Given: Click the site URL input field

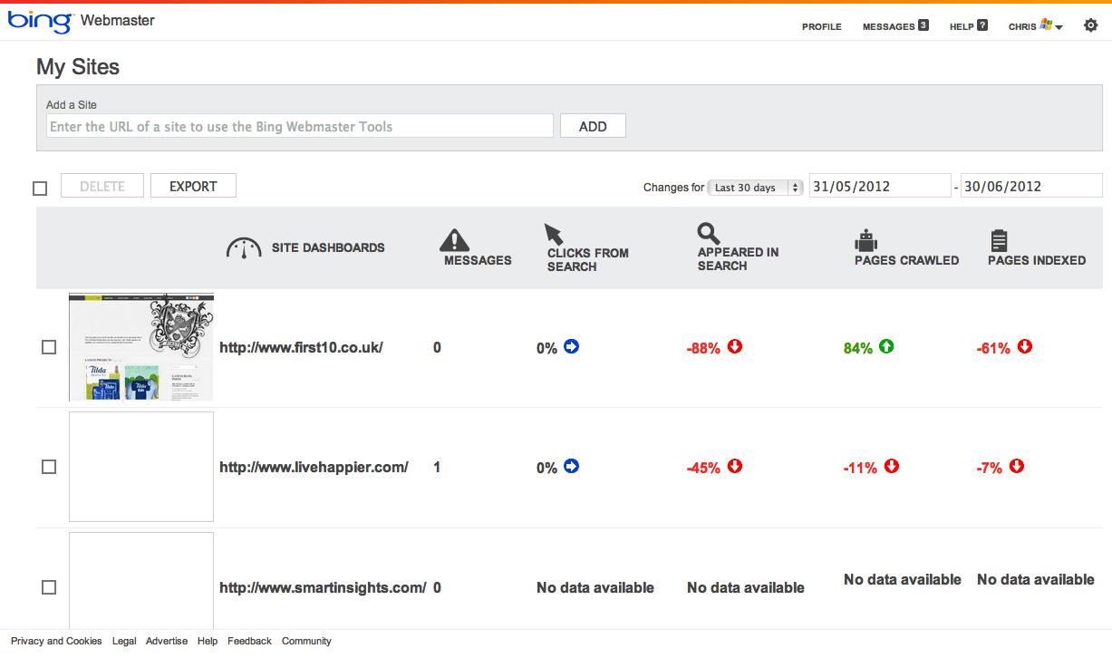Looking at the screenshot, I should (x=300, y=126).
